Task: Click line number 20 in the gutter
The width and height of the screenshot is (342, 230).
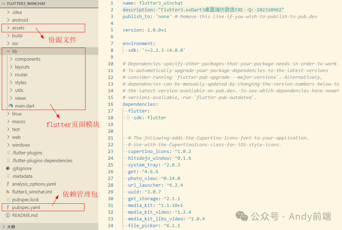Action: click(110, 131)
